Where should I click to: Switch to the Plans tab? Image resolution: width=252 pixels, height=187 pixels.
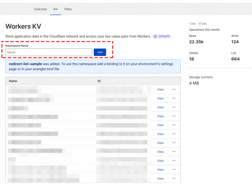(68, 9)
